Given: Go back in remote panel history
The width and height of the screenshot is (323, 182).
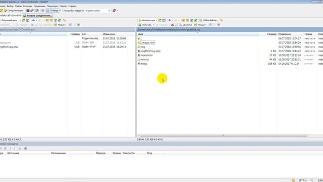Looking at the screenshot, I should 170,20.
